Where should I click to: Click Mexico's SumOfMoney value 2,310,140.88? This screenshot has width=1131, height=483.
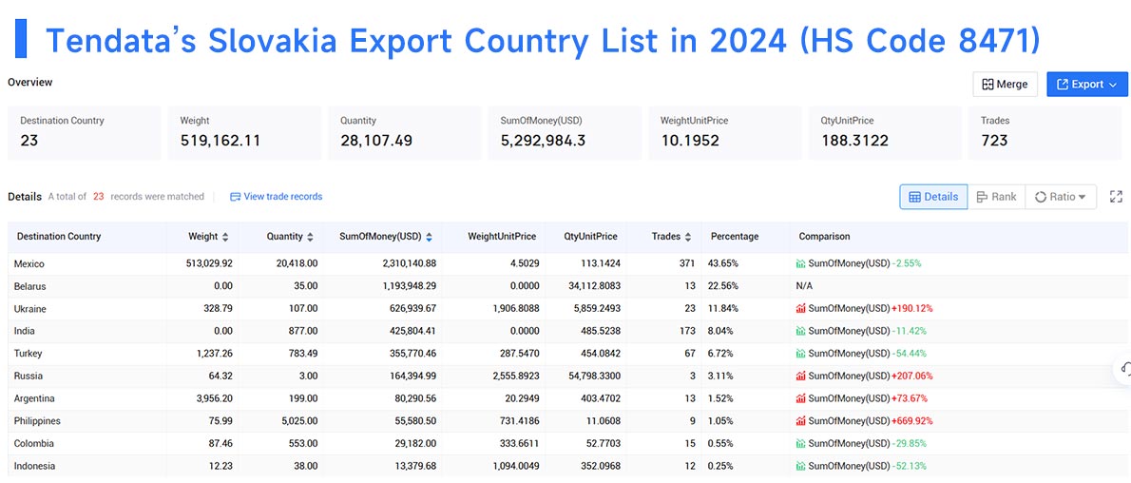click(x=407, y=263)
